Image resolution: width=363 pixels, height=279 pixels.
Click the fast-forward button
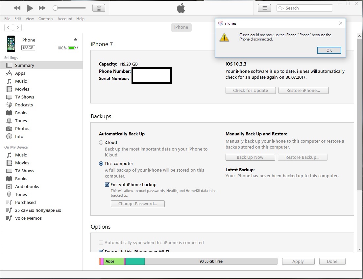42,8
